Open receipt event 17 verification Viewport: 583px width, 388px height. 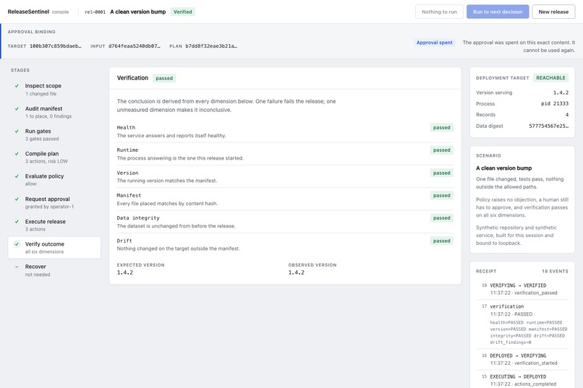coord(522,324)
